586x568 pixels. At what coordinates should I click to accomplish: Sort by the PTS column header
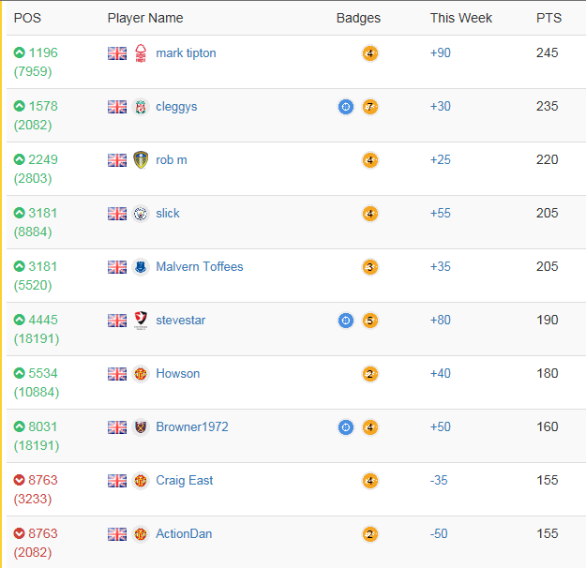point(548,18)
